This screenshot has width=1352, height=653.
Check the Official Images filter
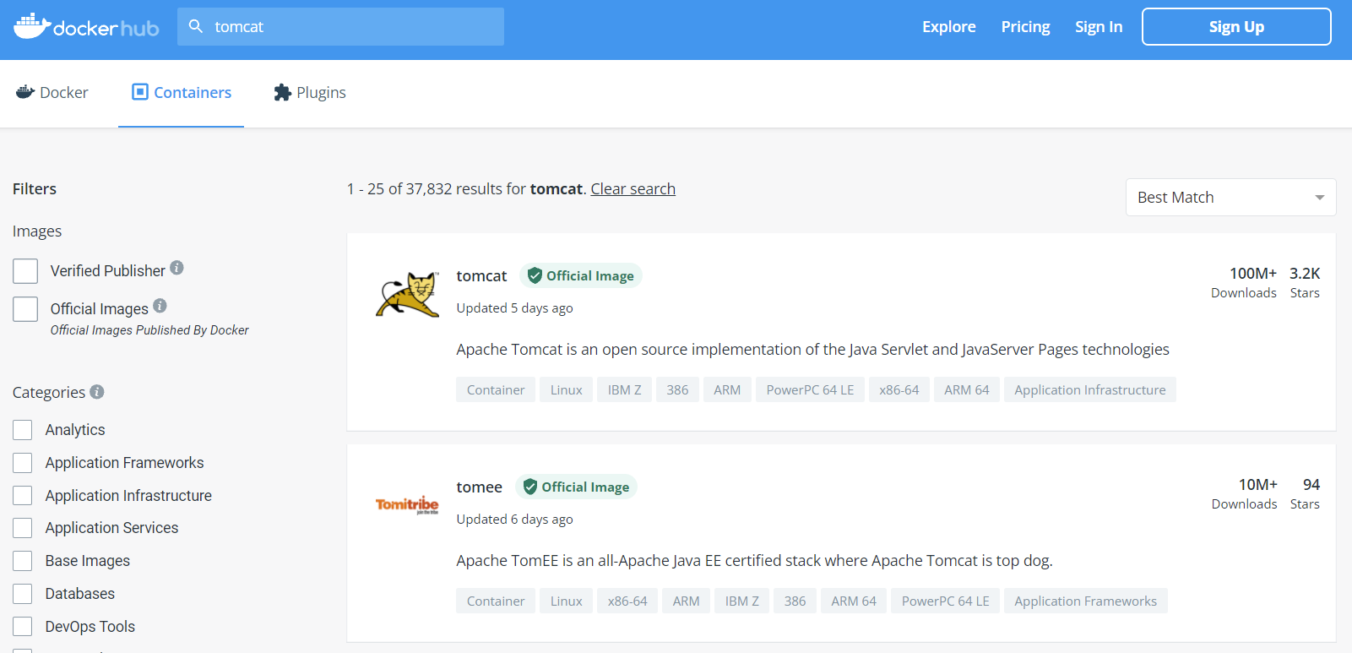(x=25, y=309)
